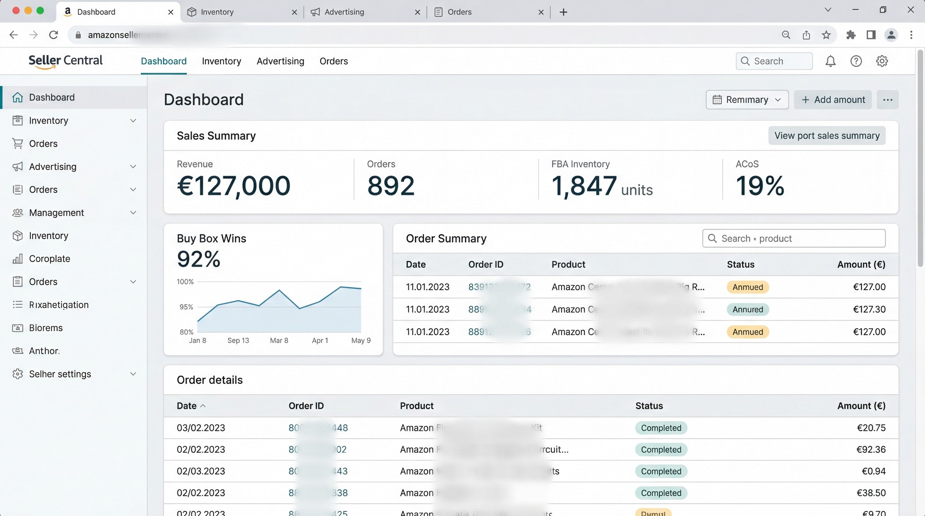Expand the Management sidebar section
The width and height of the screenshot is (925, 516).
pos(133,213)
